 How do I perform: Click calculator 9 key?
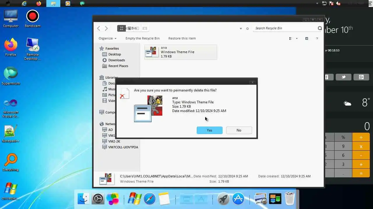point(343,146)
